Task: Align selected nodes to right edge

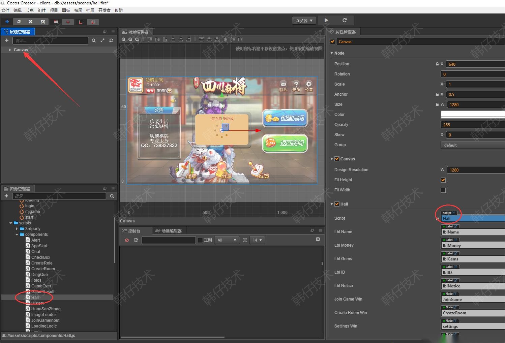Action: click(189, 39)
